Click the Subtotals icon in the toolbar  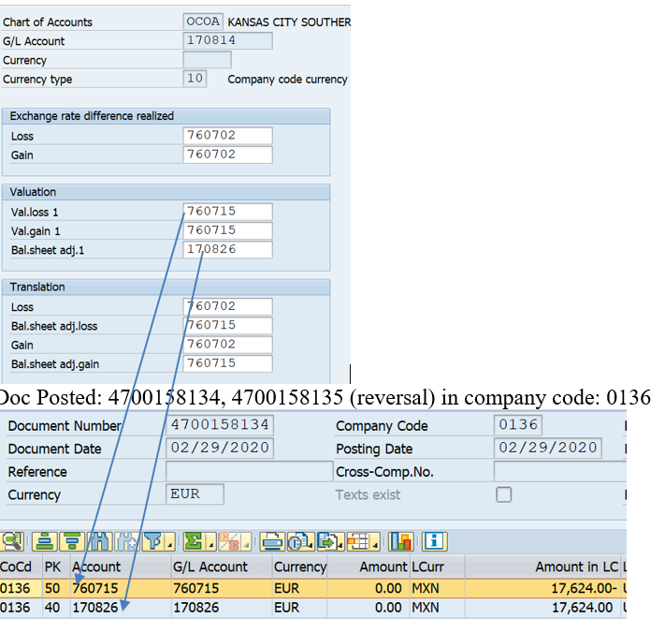point(233,540)
